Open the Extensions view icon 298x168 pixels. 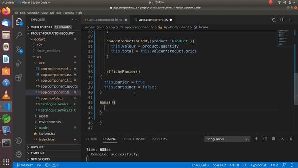point(19,77)
